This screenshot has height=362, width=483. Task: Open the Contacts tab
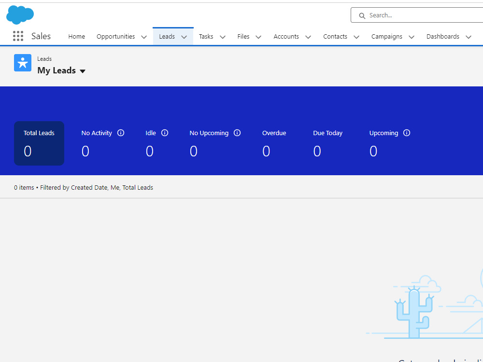(335, 36)
